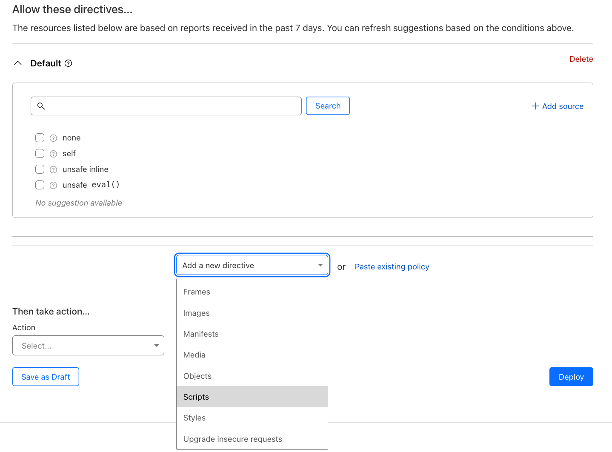Click the Search button
Screen dimensions: 612x452
pyautogui.click(x=328, y=106)
